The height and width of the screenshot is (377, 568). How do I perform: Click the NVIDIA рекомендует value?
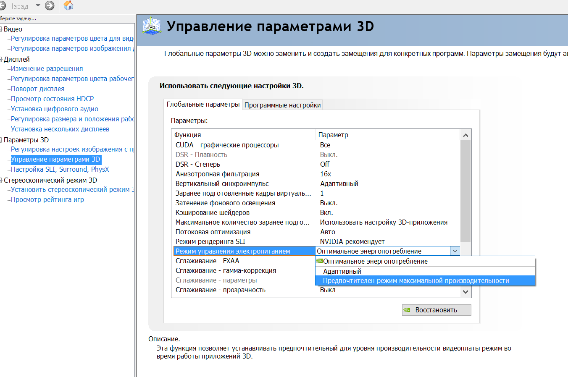pos(352,242)
